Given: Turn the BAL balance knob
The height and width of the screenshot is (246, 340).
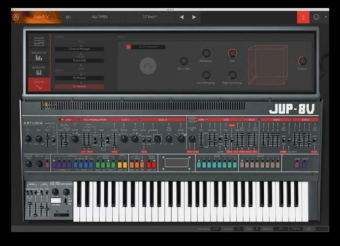Looking at the screenshot, I should pyautogui.click(x=39, y=138).
